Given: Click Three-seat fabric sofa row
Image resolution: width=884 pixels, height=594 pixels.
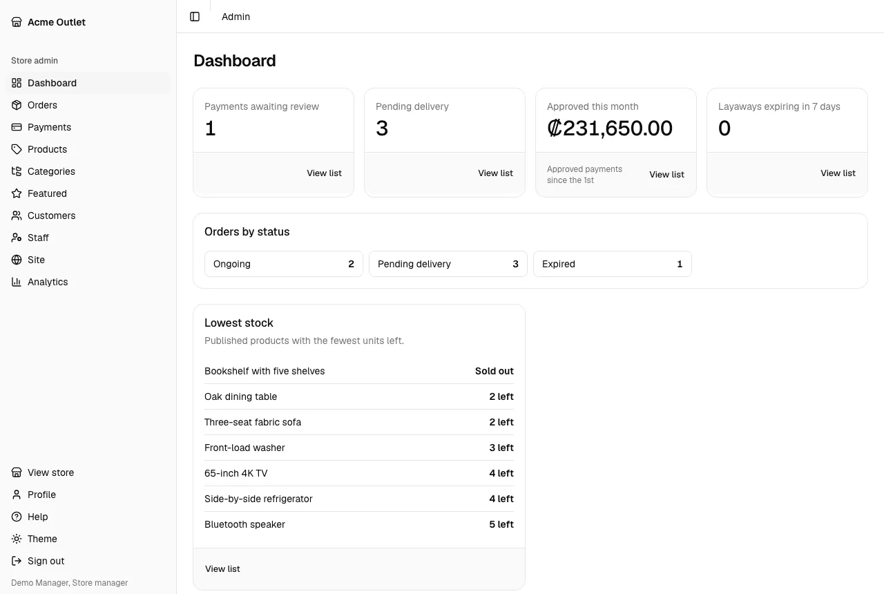Looking at the screenshot, I should pyautogui.click(x=359, y=422).
